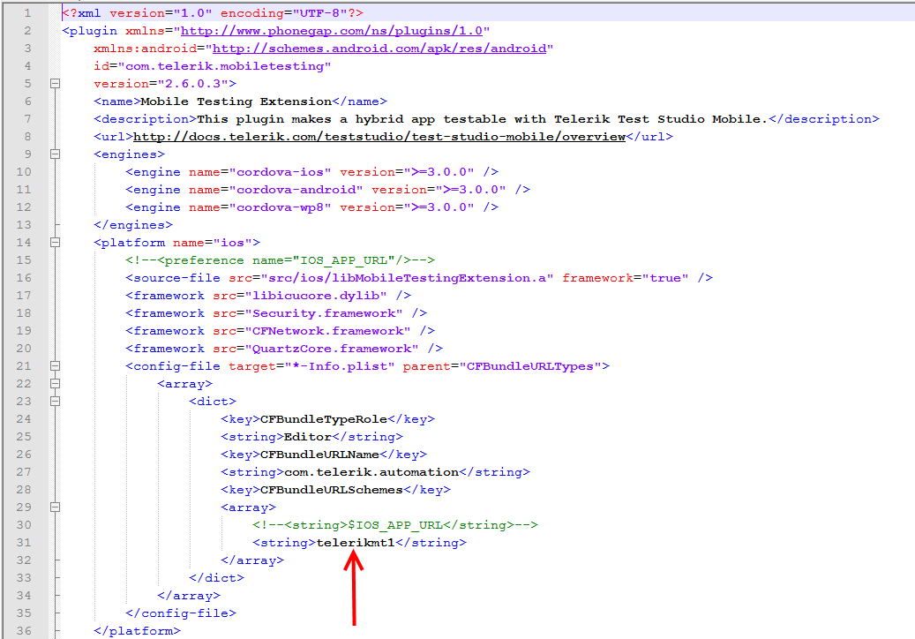This screenshot has width=915, height=639.
Task: Click the closing </dict> tag
Action: (x=216, y=578)
